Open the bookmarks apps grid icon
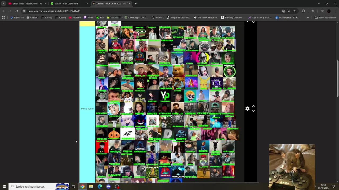339x190 pixels. (3, 18)
